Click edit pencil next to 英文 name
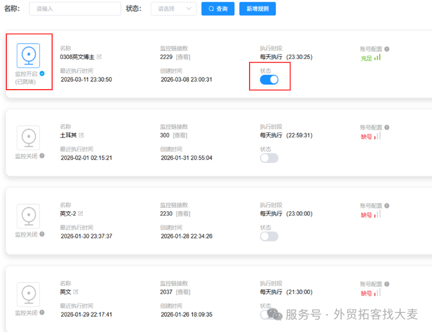This screenshot has width=432, height=332. (76, 292)
